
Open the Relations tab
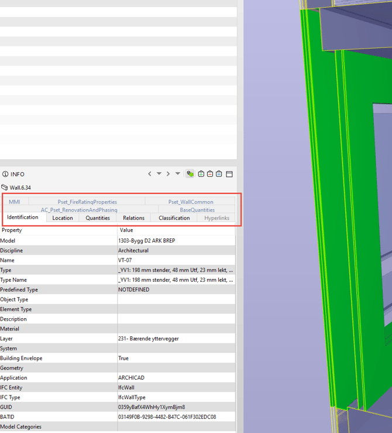pyautogui.click(x=134, y=218)
